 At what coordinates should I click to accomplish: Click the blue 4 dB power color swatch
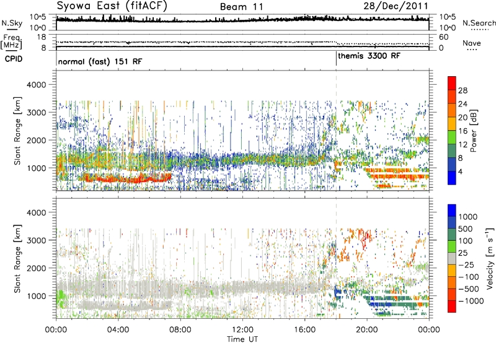pyautogui.click(x=452, y=178)
